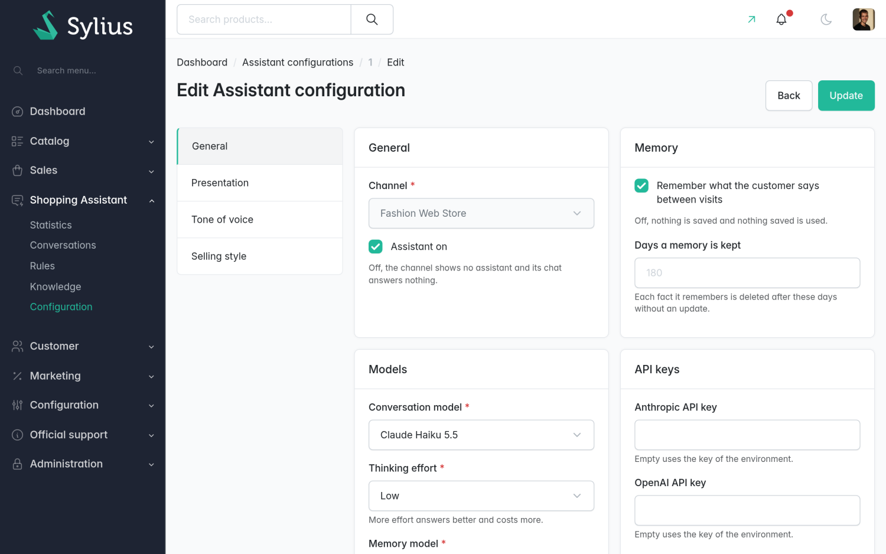The image size is (886, 554).
Task: Collapse the Shopping Assistant menu chevron
Action: point(152,201)
